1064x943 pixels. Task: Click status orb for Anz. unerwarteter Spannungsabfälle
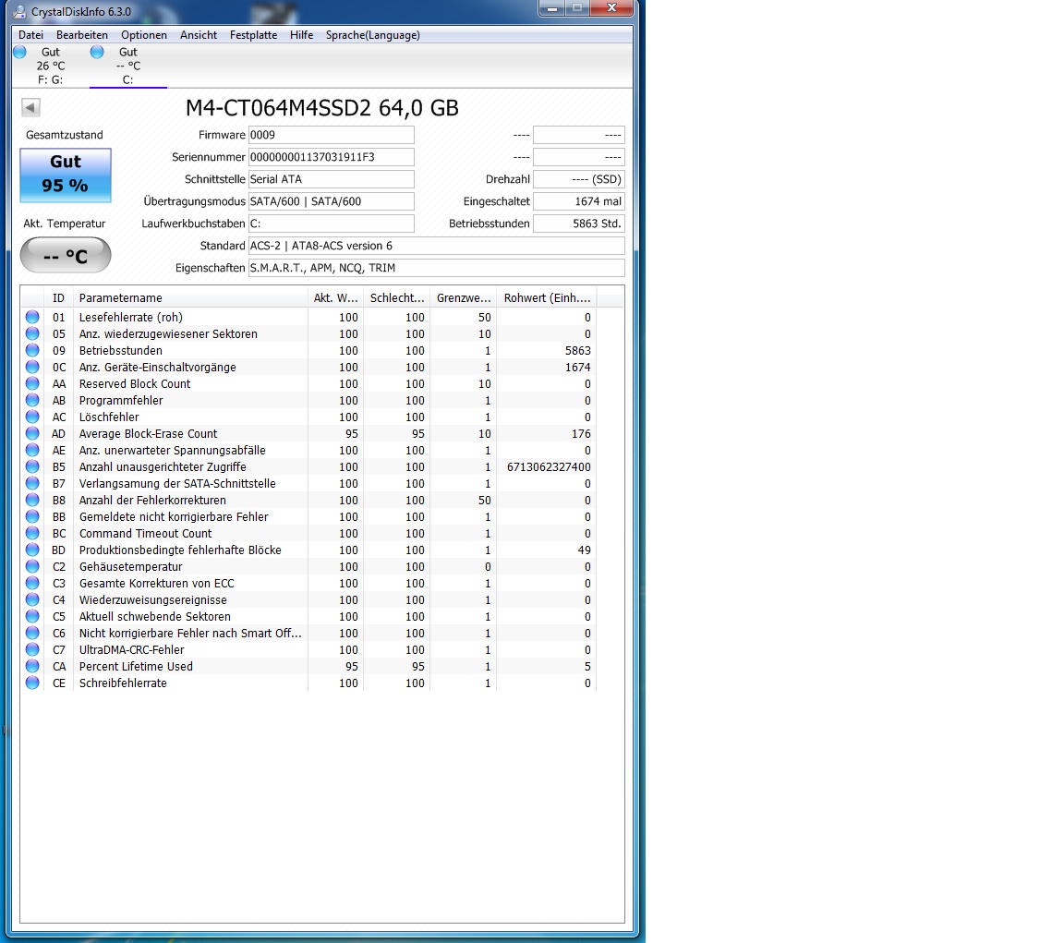click(32, 450)
